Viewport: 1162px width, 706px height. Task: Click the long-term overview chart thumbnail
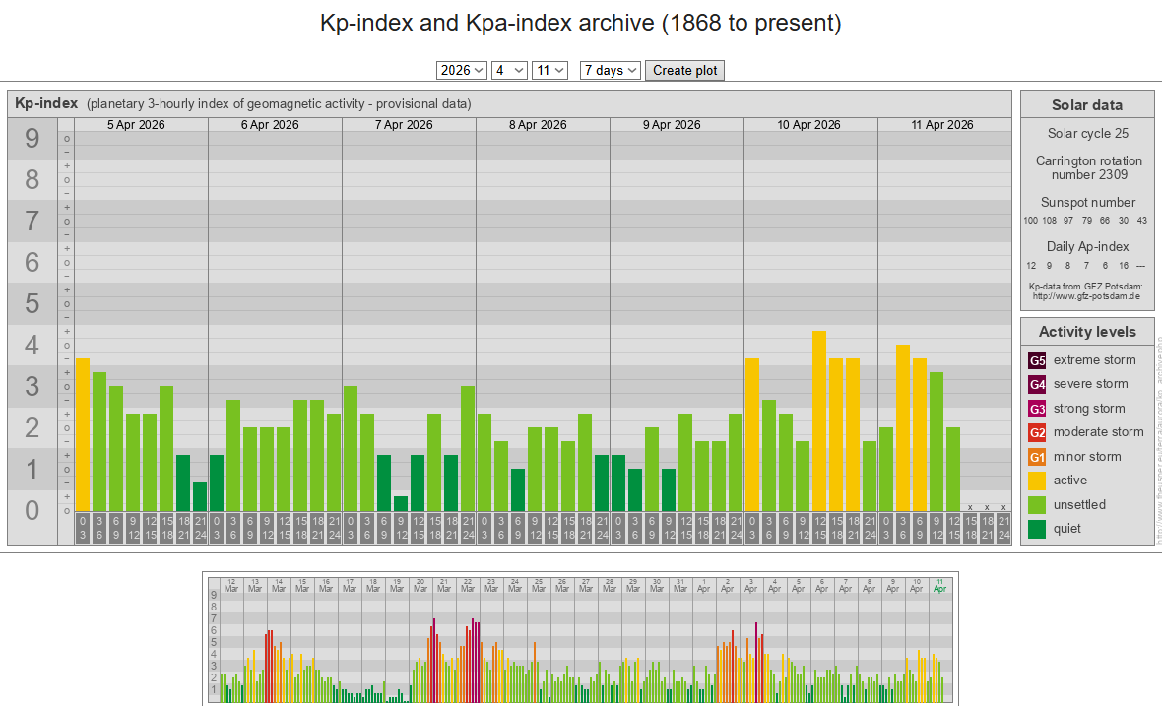pos(580,638)
